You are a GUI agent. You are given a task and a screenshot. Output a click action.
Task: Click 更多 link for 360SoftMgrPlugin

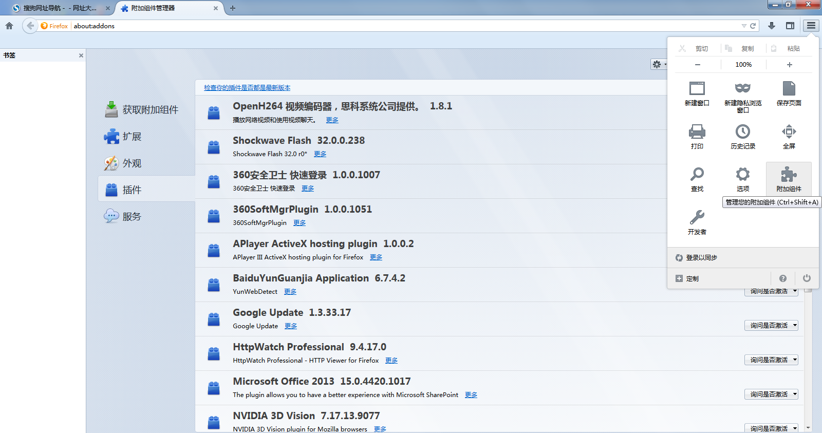[300, 222]
